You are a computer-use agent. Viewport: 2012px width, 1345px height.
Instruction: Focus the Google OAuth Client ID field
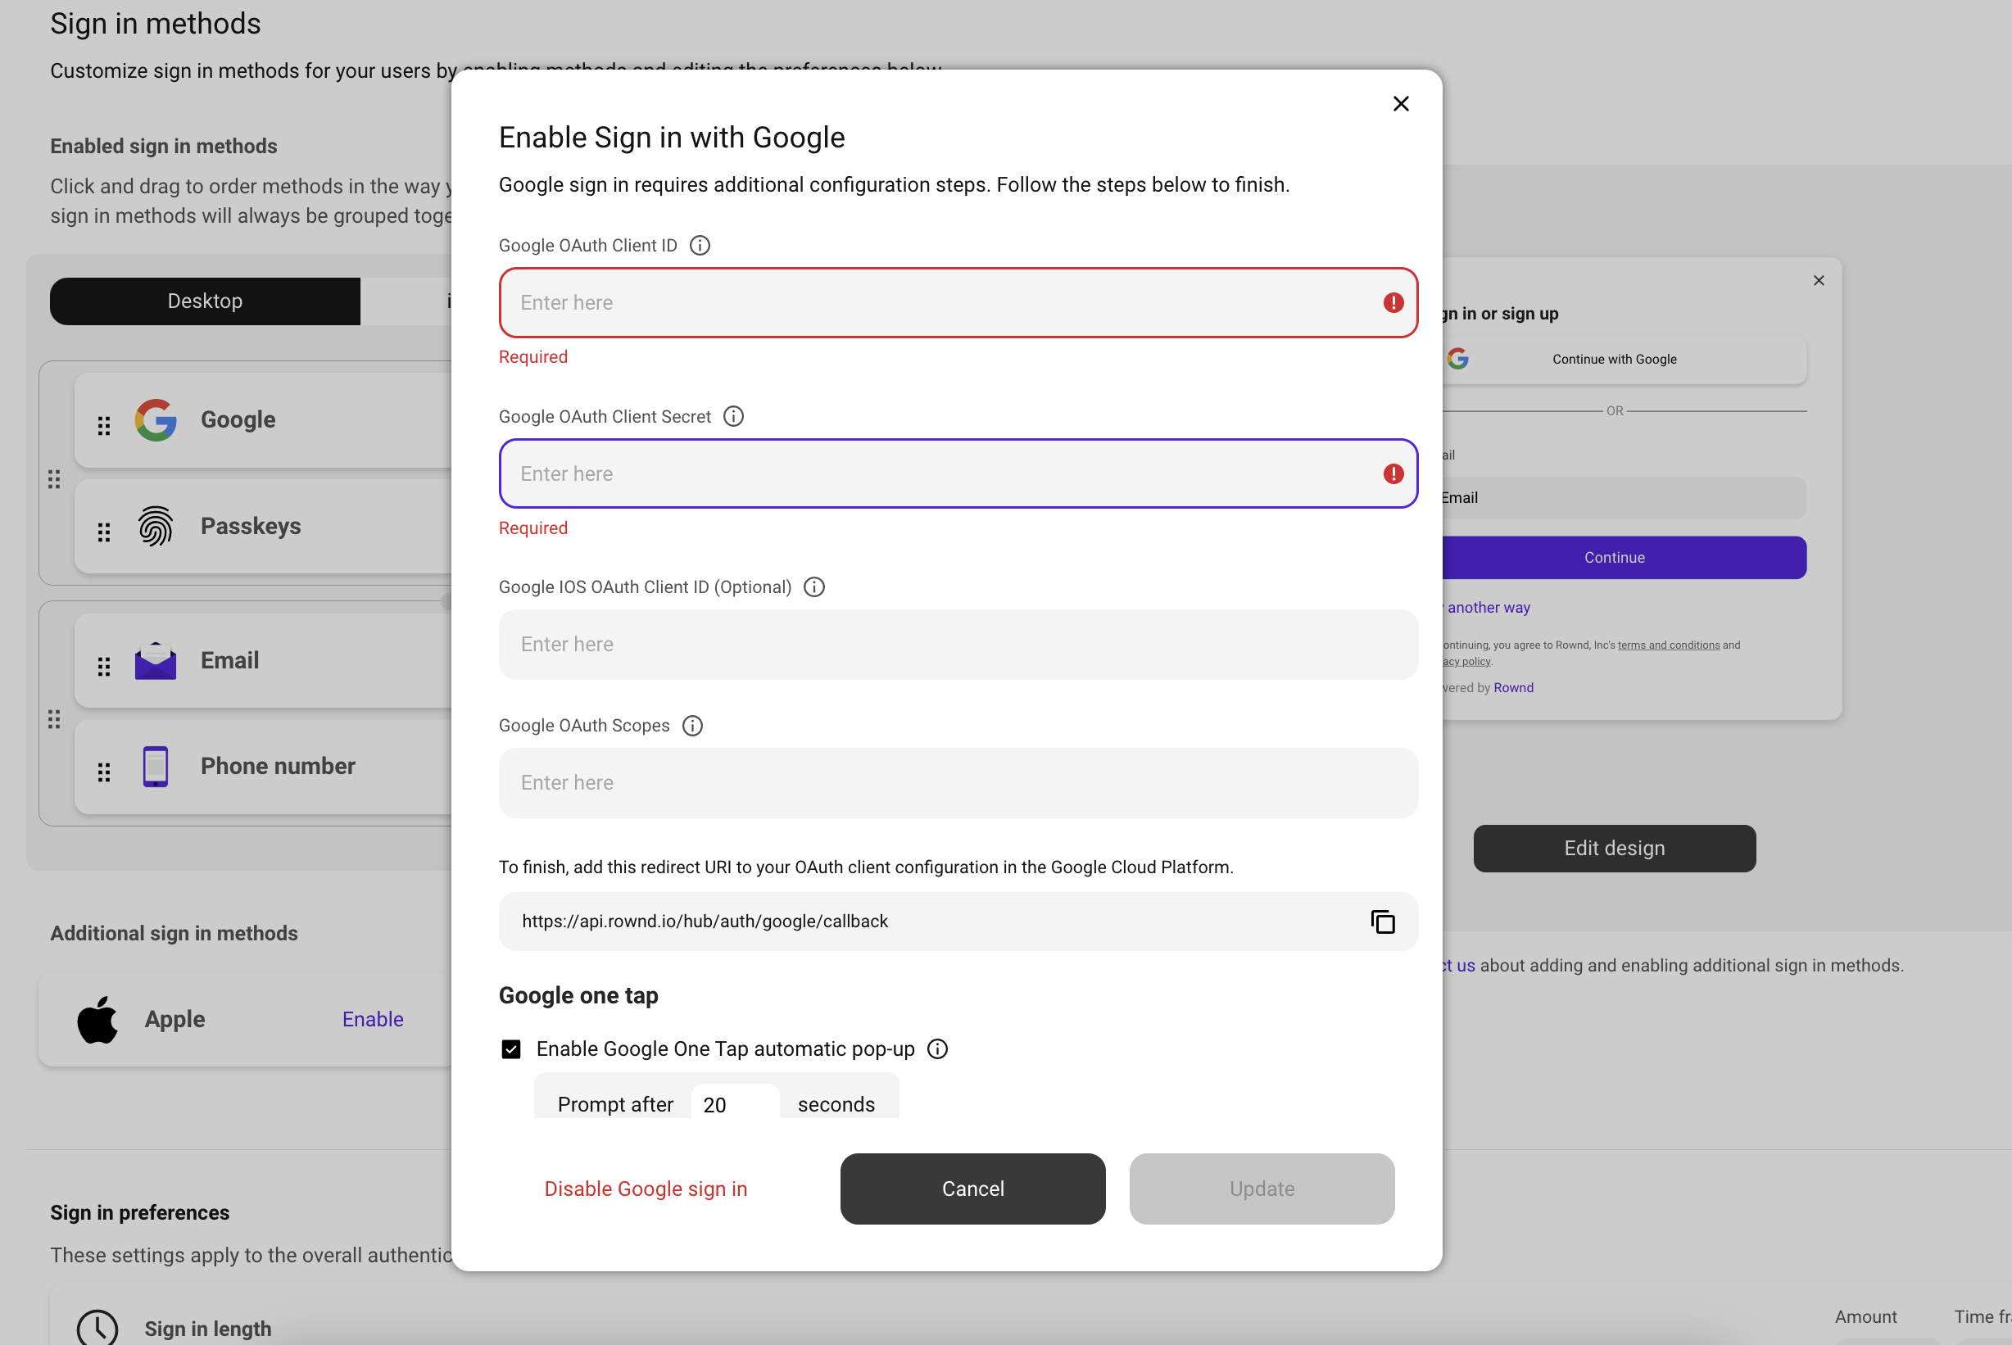944,303
